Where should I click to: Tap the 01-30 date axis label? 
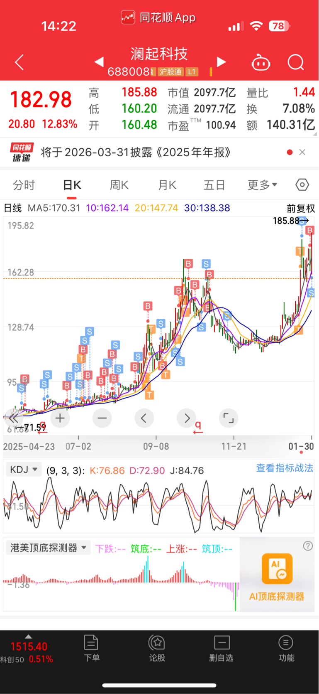click(x=301, y=446)
